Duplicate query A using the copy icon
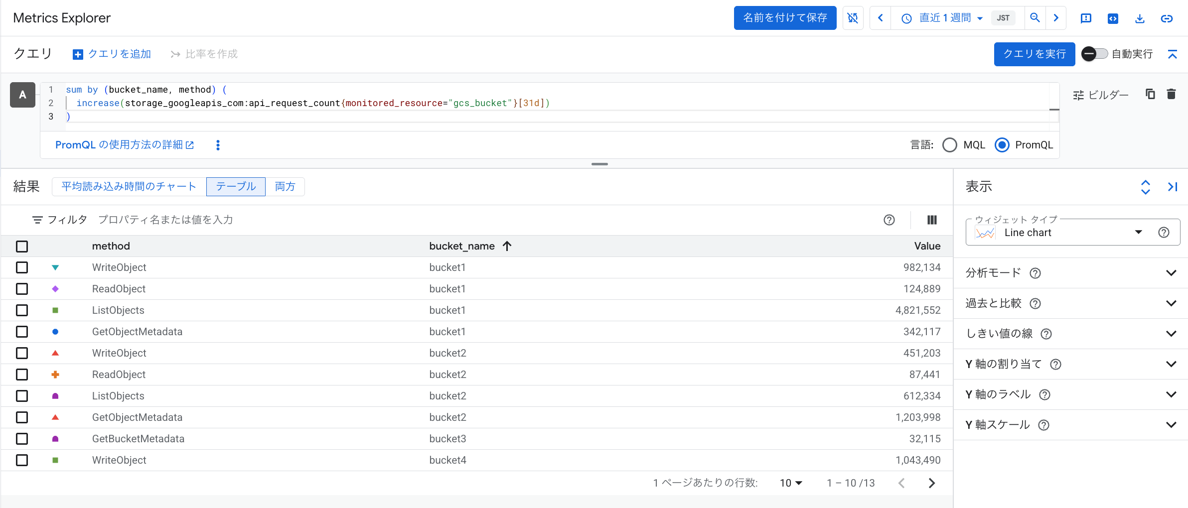The width and height of the screenshot is (1188, 508). [x=1150, y=94]
